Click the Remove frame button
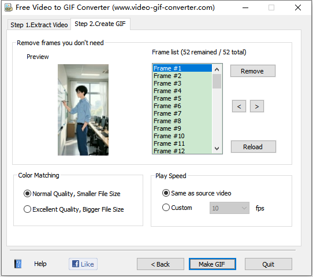 (253, 71)
